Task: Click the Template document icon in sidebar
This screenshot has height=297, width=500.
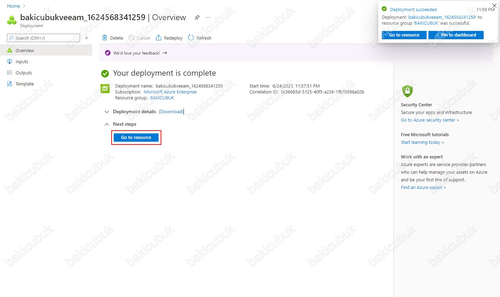Action: [10, 84]
